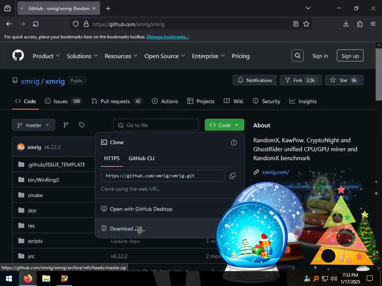
Task: Open the master branch dropdown
Action: click(x=34, y=125)
